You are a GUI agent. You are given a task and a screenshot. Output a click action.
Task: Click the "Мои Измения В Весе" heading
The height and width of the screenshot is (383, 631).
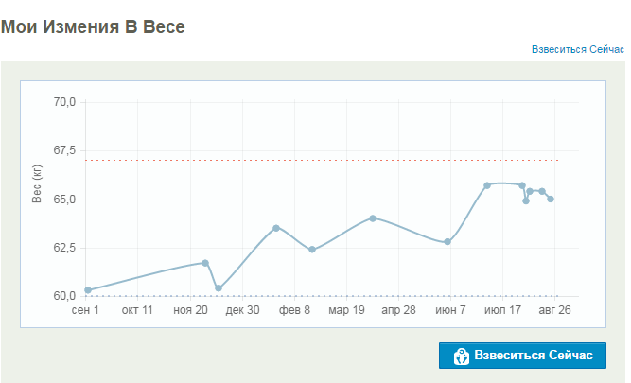click(x=93, y=26)
